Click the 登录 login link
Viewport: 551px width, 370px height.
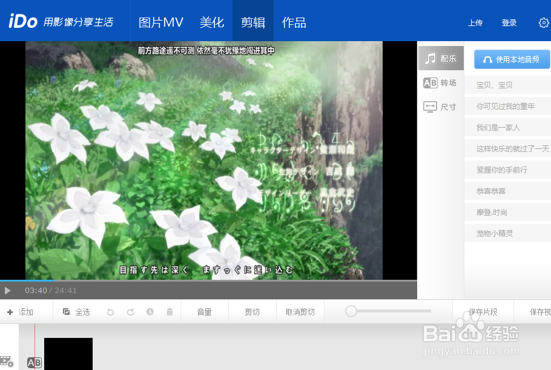[509, 23]
